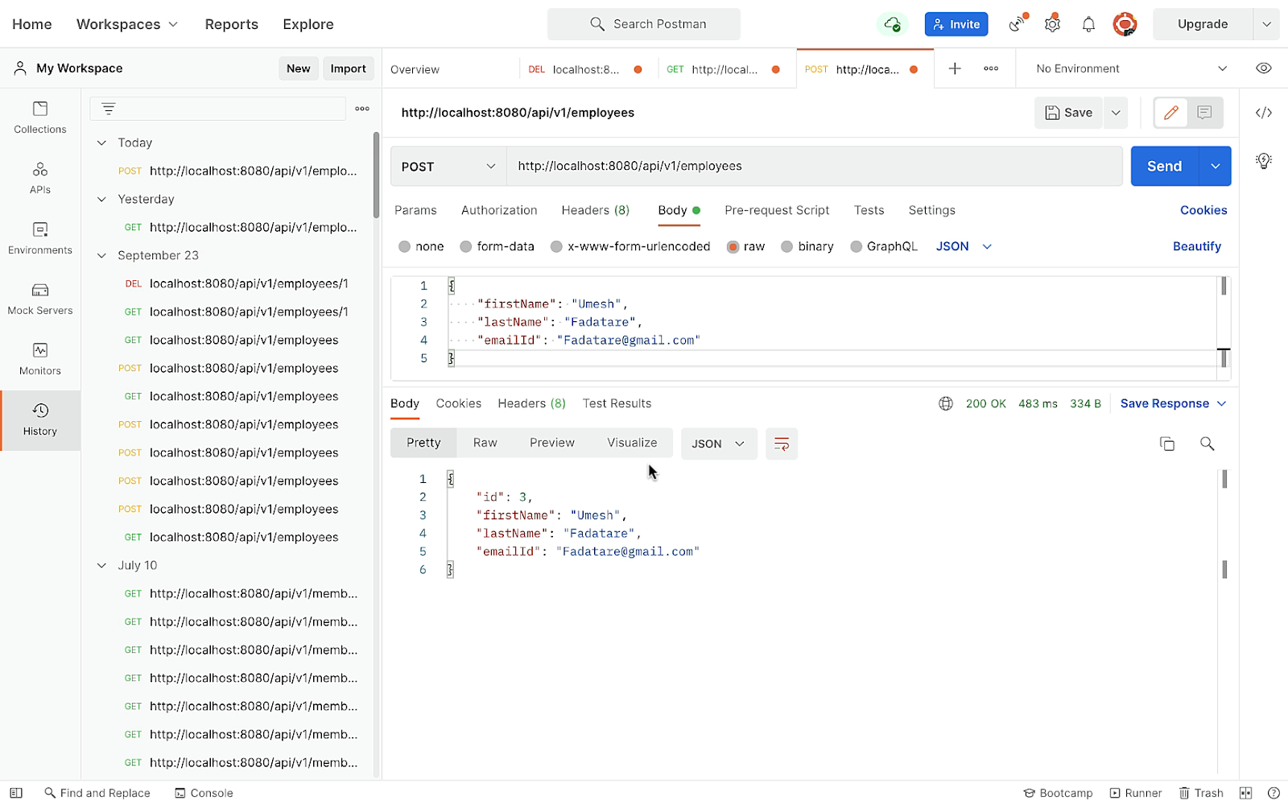Switch to the Raw response view
The image size is (1288, 805).
click(x=485, y=443)
